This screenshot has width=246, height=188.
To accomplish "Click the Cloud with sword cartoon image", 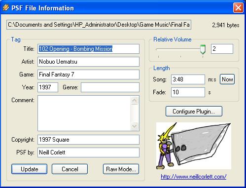I will coord(194,146).
